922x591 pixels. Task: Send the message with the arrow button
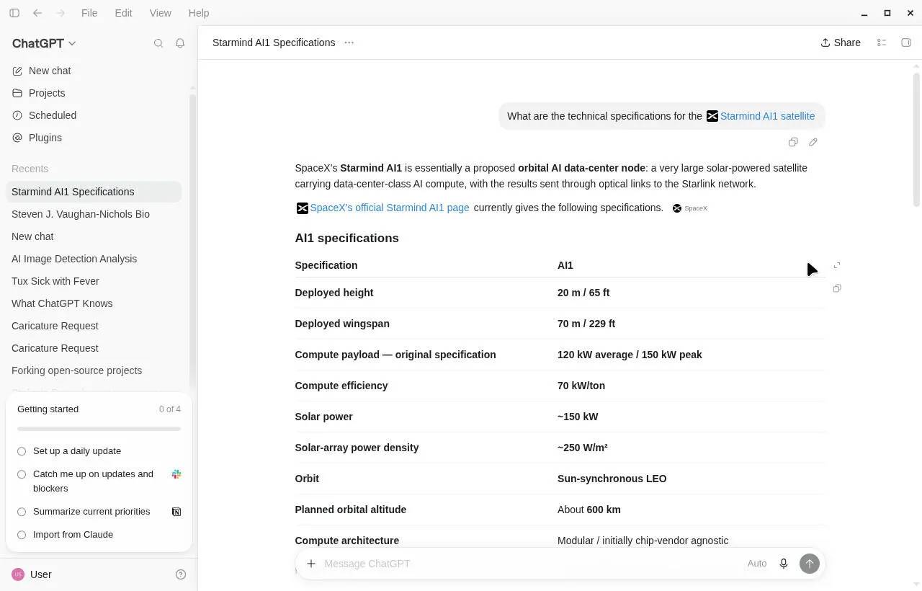point(810,564)
